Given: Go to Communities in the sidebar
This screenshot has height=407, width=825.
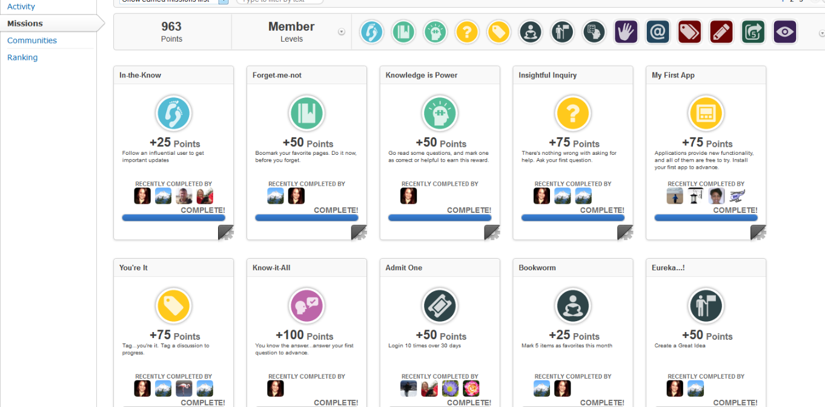Looking at the screenshot, I should point(32,41).
